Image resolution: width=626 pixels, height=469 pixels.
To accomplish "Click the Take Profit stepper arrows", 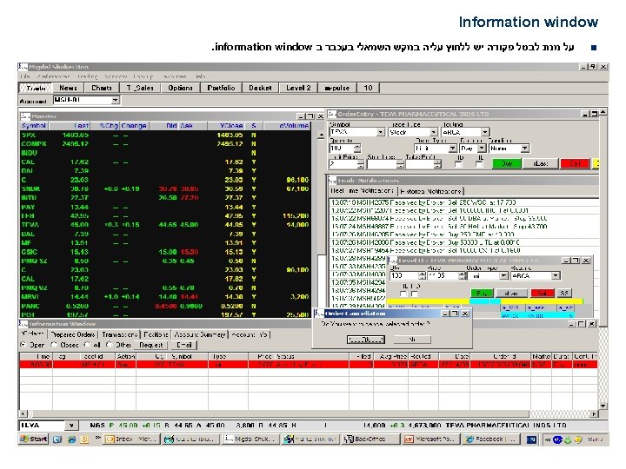I will point(438,164).
